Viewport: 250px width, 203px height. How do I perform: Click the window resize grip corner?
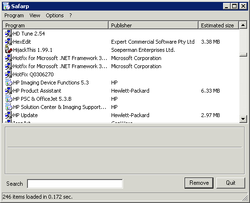(245, 198)
